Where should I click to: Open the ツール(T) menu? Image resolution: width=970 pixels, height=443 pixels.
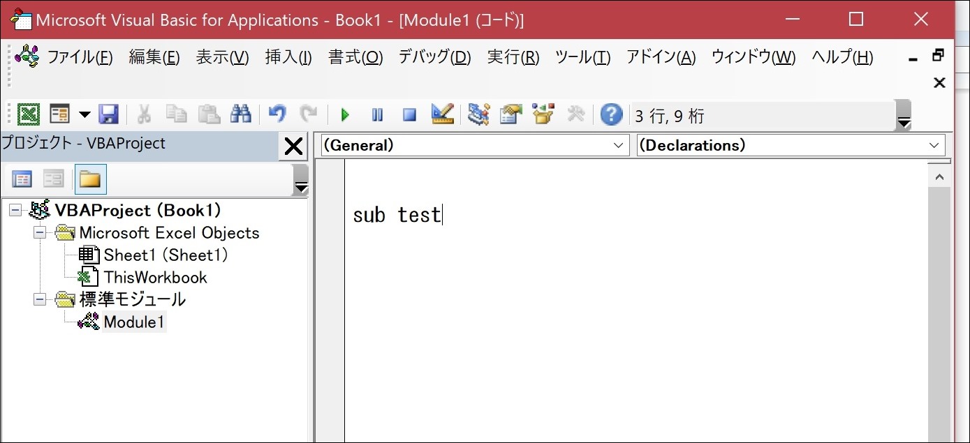coord(582,57)
